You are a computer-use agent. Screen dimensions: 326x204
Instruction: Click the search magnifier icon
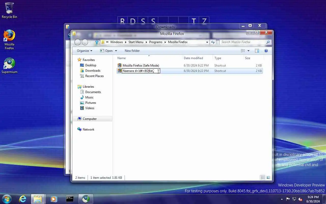click(268, 42)
